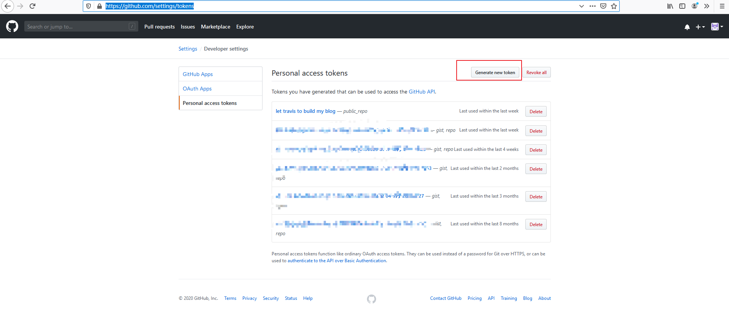Open API footer link

(491, 298)
